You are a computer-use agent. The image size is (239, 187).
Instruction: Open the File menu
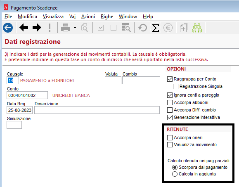tap(8, 17)
